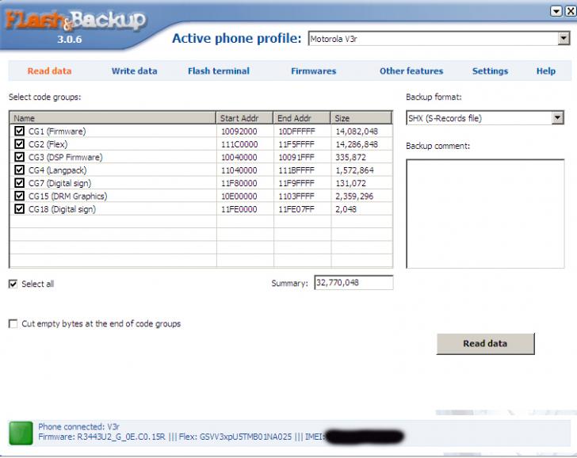Click the CG15 (DRM Graphics) row name
This screenshot has width=577, height=458.
coord(67,196)
